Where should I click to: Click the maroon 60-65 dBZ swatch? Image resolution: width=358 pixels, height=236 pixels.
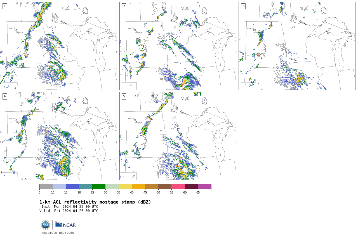[191, 187]
